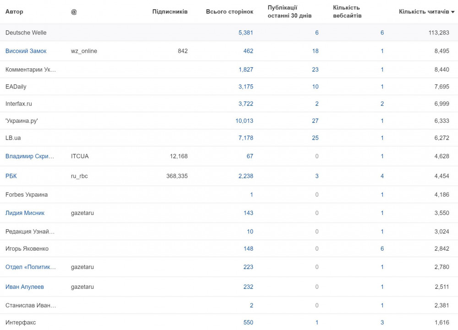Open author link Високий Замок
Screen dimensions: 458x330
point(26,51)
